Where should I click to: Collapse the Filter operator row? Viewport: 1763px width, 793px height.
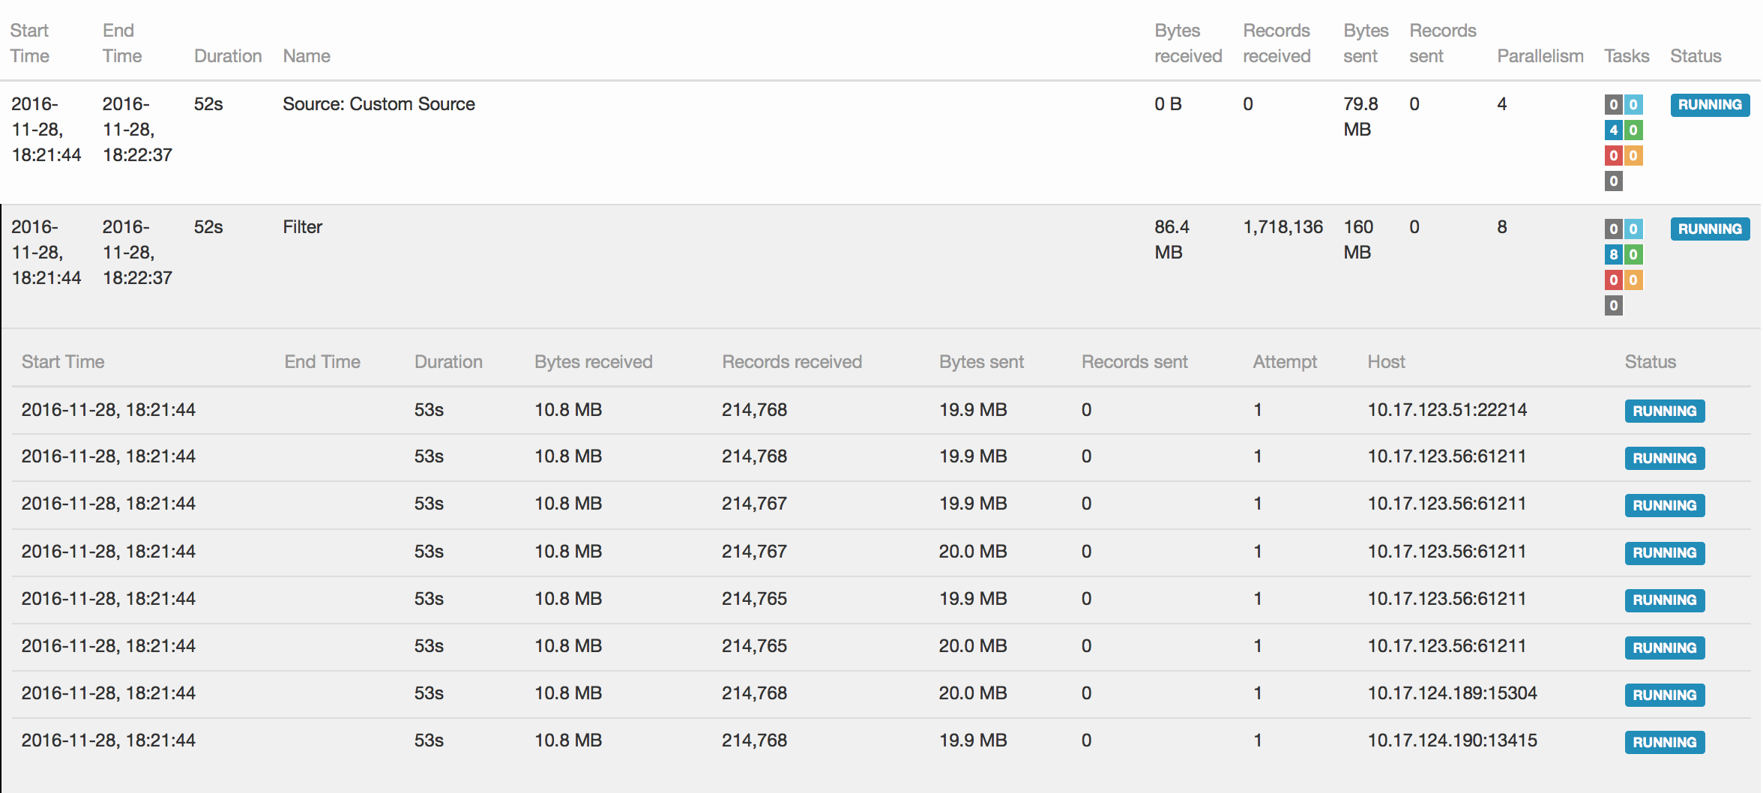881,267
